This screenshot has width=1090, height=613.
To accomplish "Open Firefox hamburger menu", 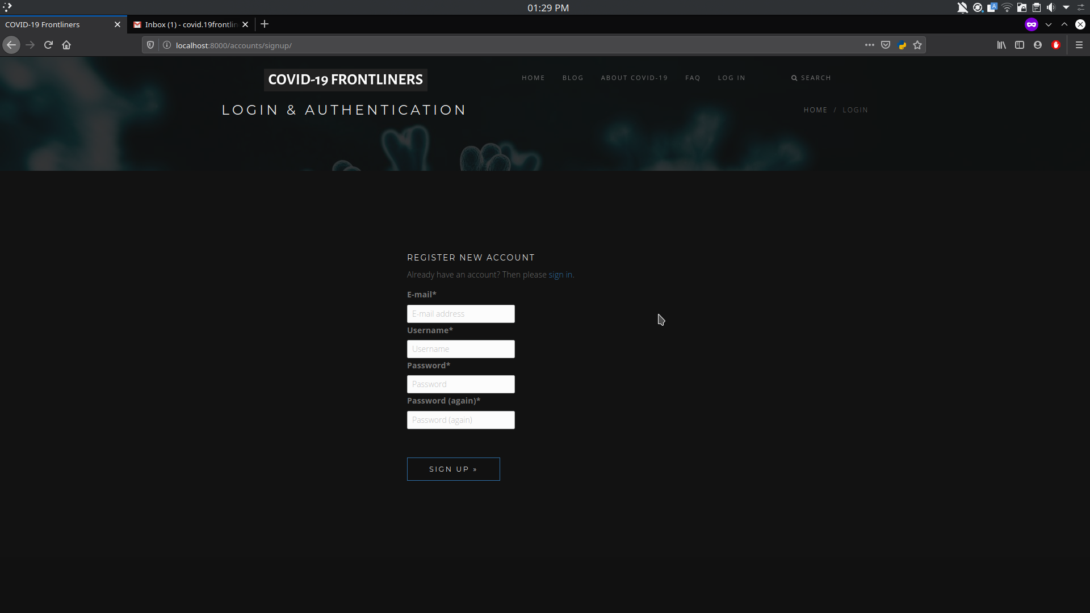I will point(1079,45).
